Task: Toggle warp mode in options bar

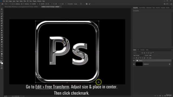Action: pos(81,4)
